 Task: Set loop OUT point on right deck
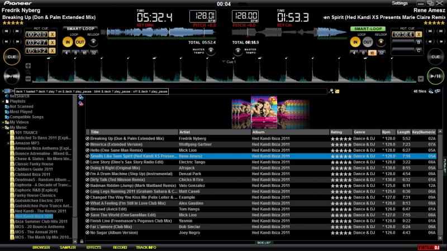point(368,42)
